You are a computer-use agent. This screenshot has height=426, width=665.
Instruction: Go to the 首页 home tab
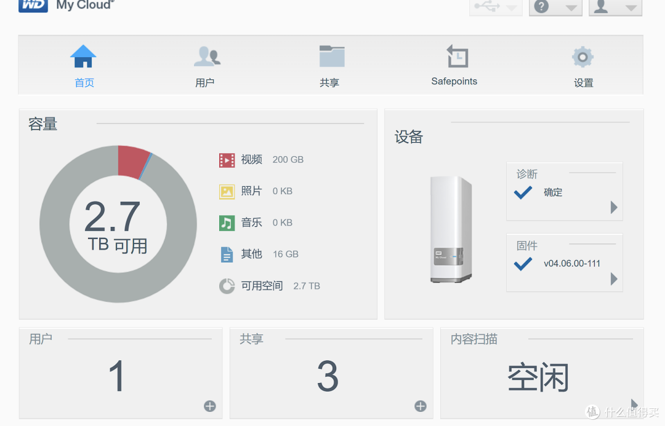[84, 65]
